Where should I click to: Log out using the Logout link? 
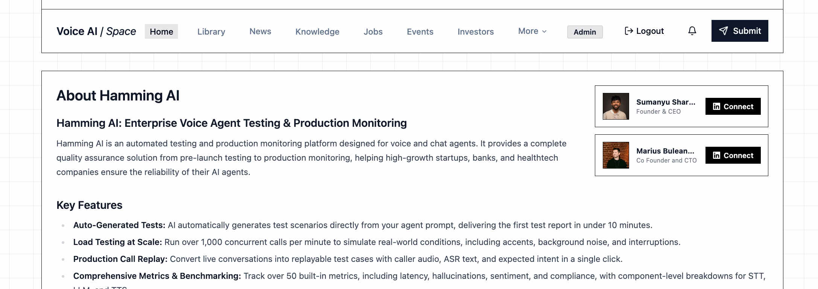tap(644, 31)
